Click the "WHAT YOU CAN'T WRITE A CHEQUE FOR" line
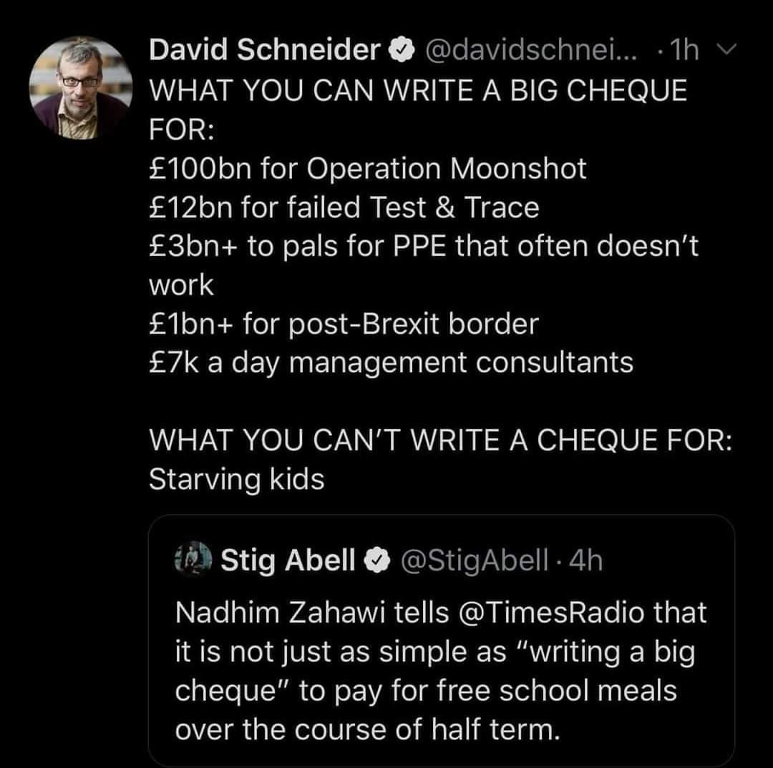773x768 pixels. [x=440, y=440]
